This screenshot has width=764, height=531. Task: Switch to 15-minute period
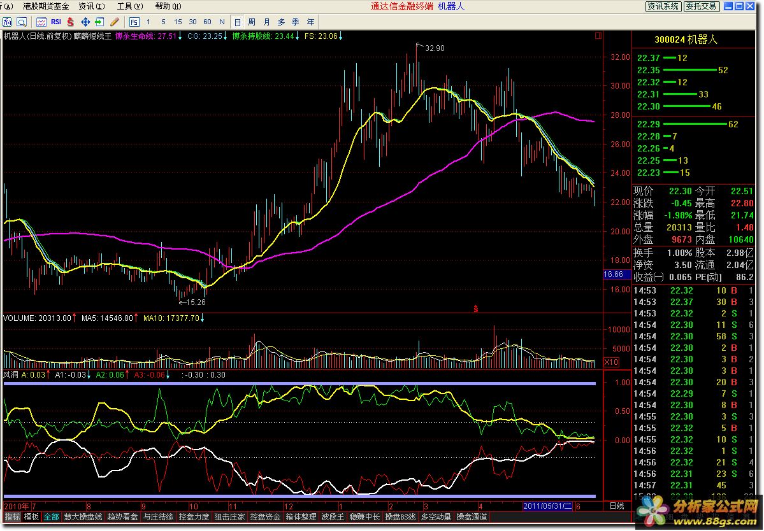(x=178, y=22)
